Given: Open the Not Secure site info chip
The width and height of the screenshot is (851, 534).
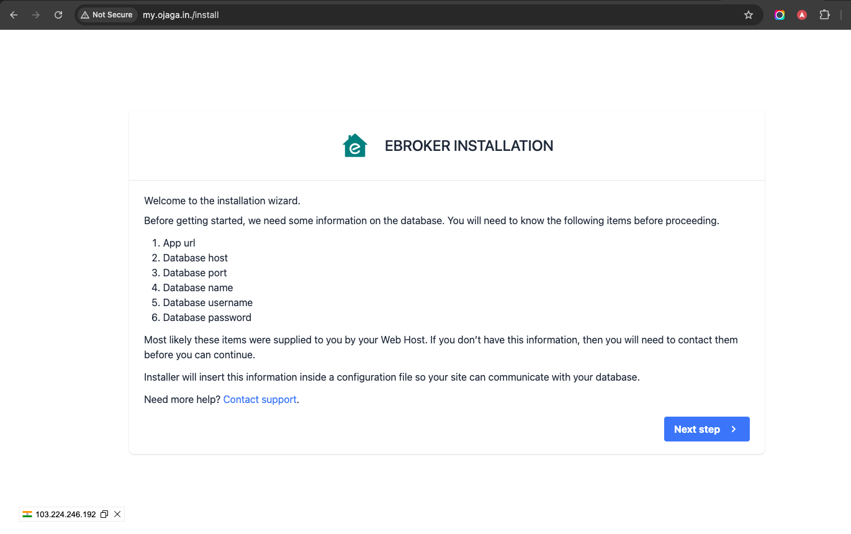Looking at the screenshot, I should point(107,15).
